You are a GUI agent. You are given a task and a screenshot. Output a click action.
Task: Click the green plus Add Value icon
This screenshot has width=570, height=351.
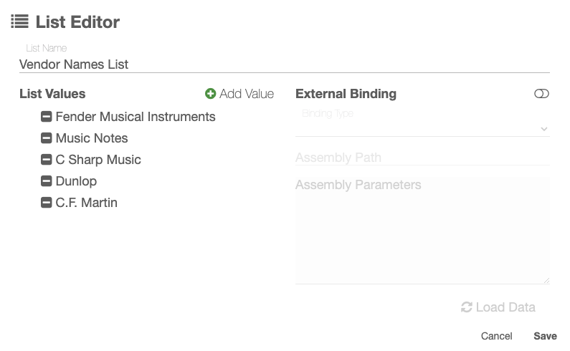point(211,94)
